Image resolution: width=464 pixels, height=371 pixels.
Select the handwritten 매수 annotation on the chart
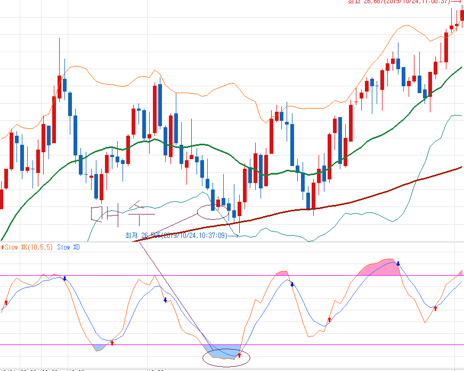(x=123, y=213)
